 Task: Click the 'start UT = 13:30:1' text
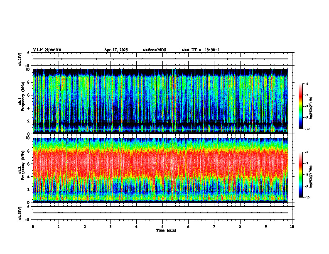coord(201,50)
